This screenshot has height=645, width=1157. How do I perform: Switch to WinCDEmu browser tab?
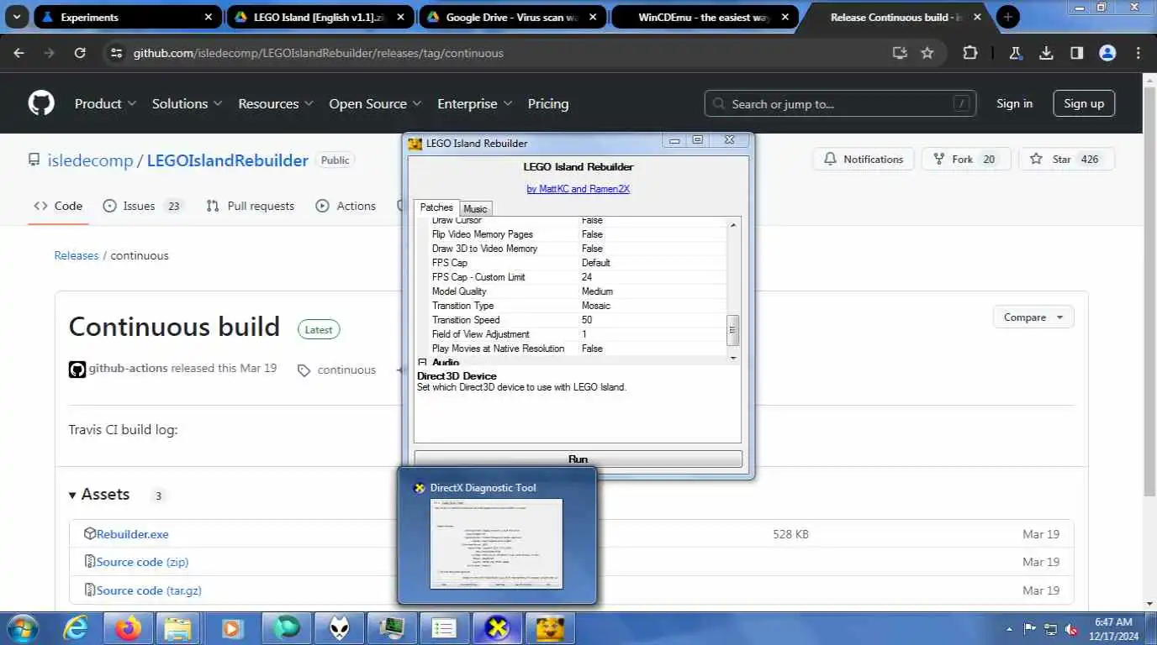point(706,17)
